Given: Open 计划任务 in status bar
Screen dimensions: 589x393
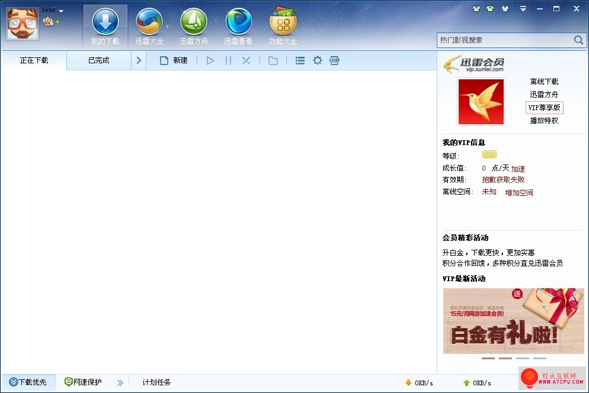Looking at the screenshot, I should click(156, 382).
